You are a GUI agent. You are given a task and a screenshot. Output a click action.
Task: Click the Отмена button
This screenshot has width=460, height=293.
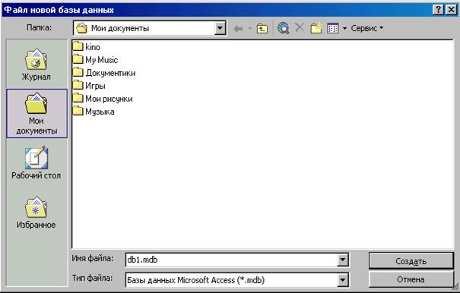(411, 279)
